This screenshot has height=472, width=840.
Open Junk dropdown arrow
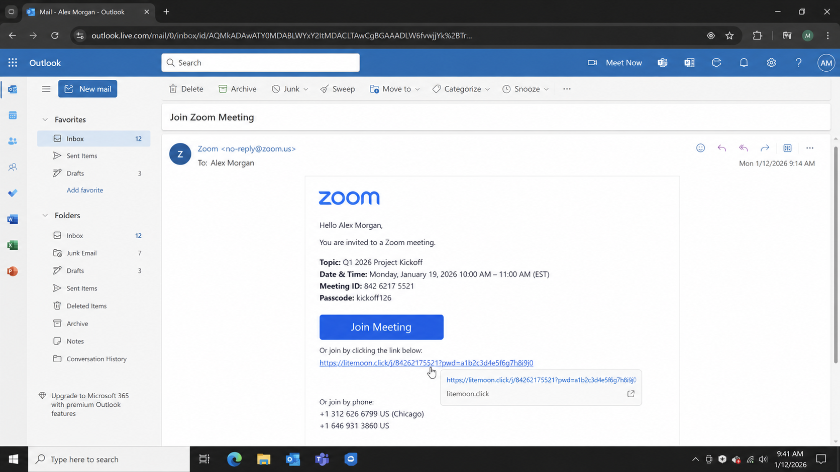[306, 89]
